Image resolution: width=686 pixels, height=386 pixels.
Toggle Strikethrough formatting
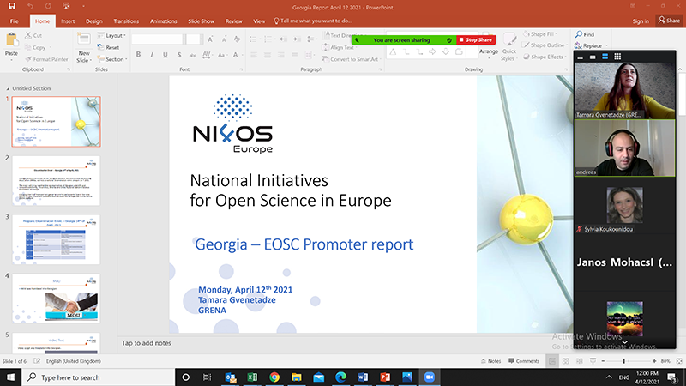point(192,55)
